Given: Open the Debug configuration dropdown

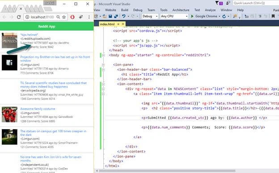Looking at the screenshot, I should pyautogui.click(x=150, y=16).
